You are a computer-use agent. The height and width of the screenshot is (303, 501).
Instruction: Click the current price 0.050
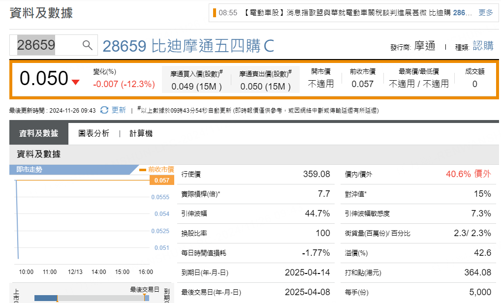point(44,78)
